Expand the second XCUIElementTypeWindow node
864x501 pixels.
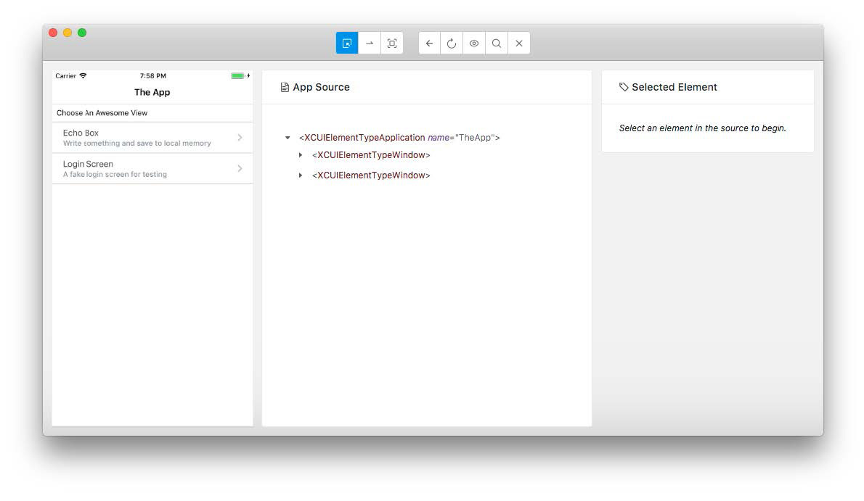(301, 175)
